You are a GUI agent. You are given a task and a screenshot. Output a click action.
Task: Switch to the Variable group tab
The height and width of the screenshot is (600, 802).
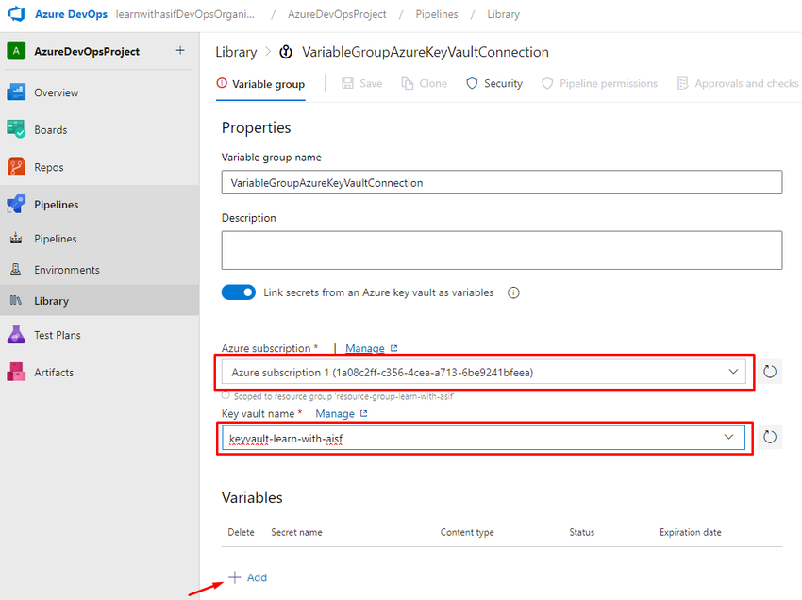261,84
